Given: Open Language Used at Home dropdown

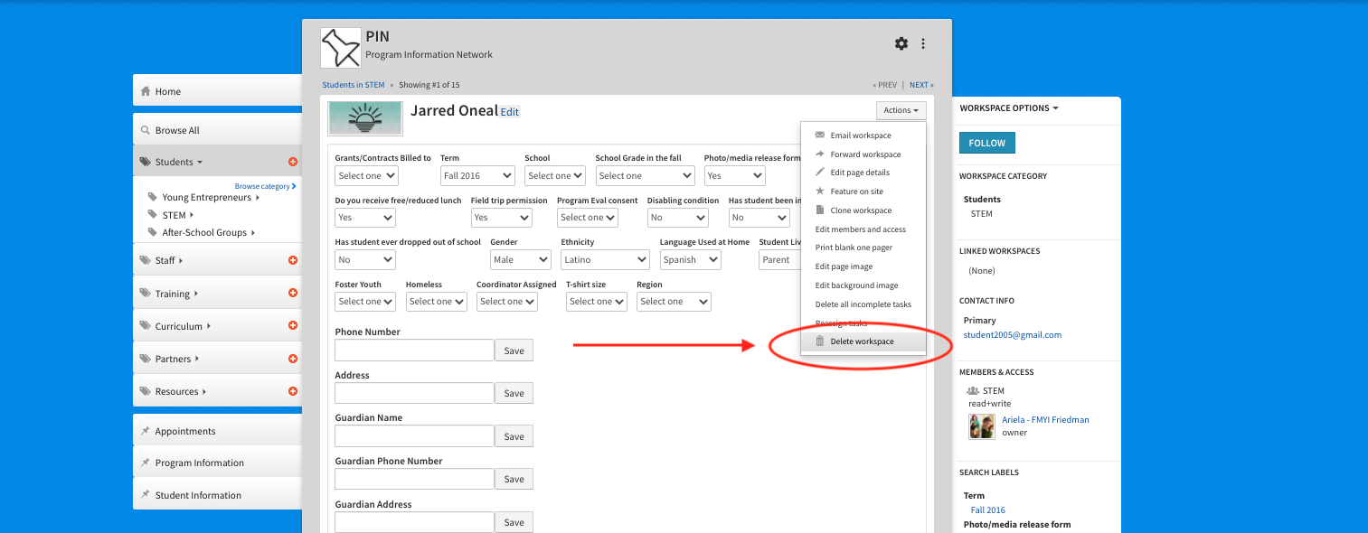Looking at the screenshot, I should coord(690,259).
